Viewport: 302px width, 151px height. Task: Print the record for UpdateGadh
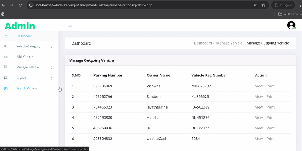coord(271,139)
